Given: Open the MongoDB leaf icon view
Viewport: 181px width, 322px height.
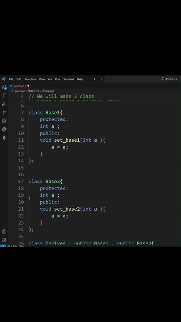Looking at the screenshot, I should coord(4,138).
